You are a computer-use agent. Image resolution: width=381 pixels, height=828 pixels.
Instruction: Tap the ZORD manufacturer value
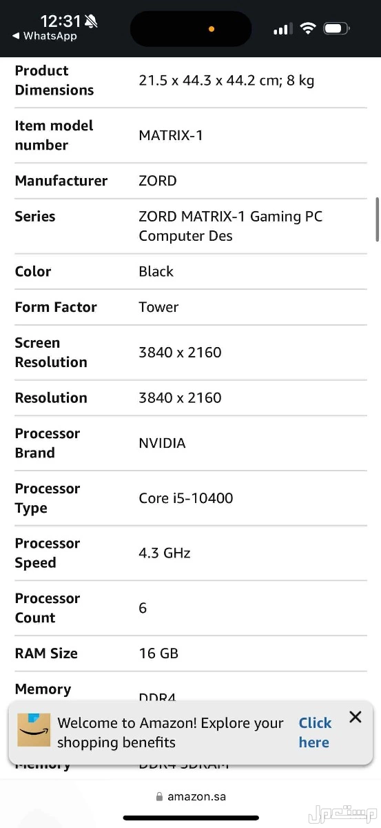[158, 181]
